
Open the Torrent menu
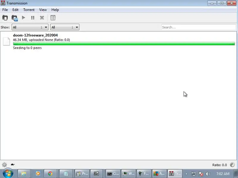pos(29,10)
